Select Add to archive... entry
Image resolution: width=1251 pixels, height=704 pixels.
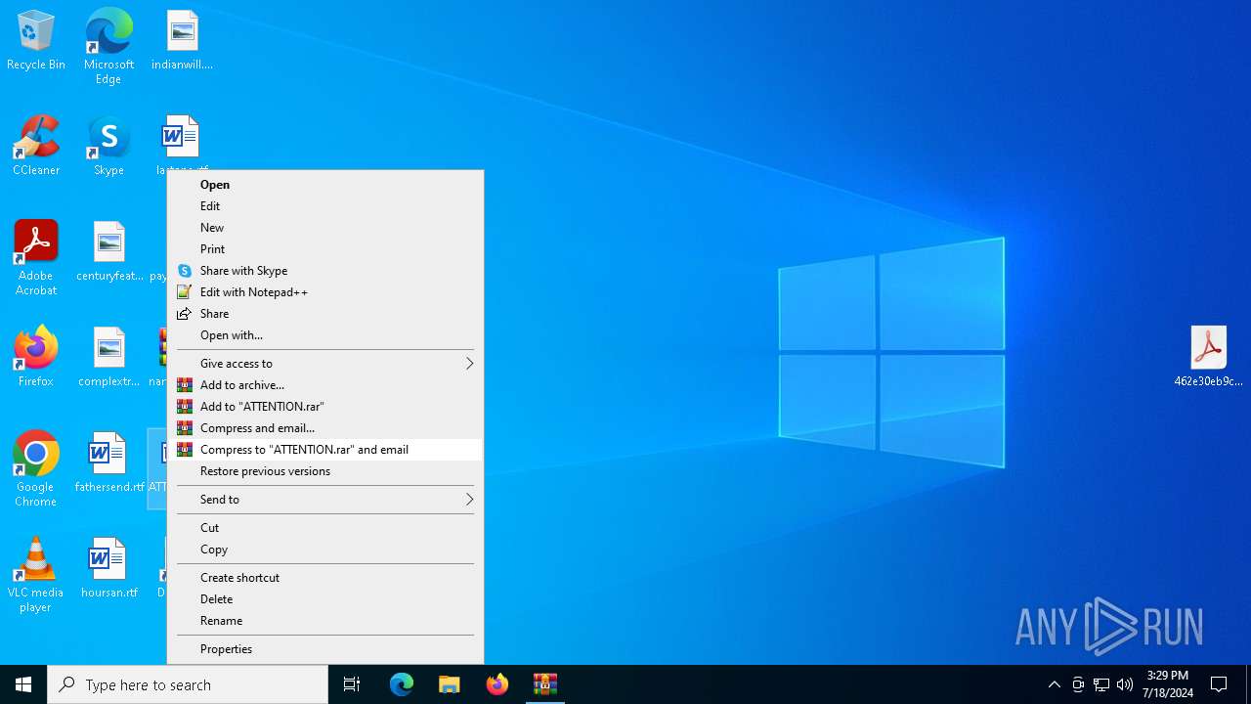(x=325, y=385)
